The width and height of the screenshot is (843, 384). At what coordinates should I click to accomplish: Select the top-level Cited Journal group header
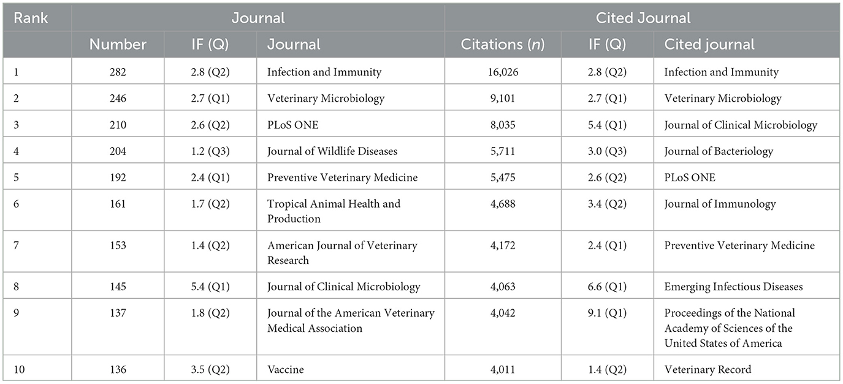click(x=643, y=18)
